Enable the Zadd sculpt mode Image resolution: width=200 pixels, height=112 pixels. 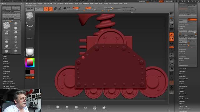point(88,8)
